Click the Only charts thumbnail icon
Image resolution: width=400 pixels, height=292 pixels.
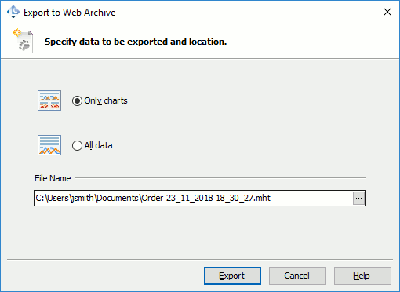(x=49, y=100)
